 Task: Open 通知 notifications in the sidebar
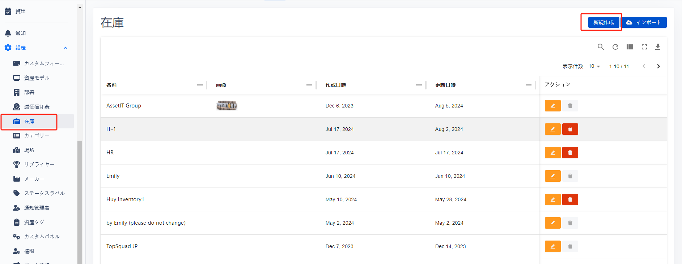[21, 33]
